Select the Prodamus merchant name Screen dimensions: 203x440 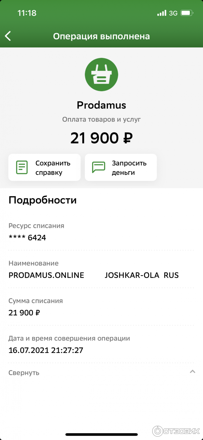101,105
